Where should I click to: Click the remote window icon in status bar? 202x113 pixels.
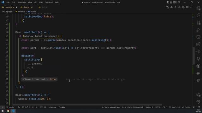point(3,107)
